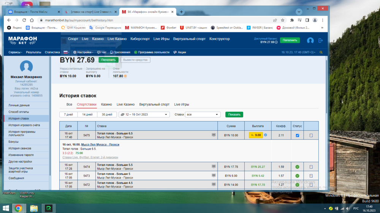Select the 30 дней filter
Viewport: 380px width, 213px height.
pos(107,114)
